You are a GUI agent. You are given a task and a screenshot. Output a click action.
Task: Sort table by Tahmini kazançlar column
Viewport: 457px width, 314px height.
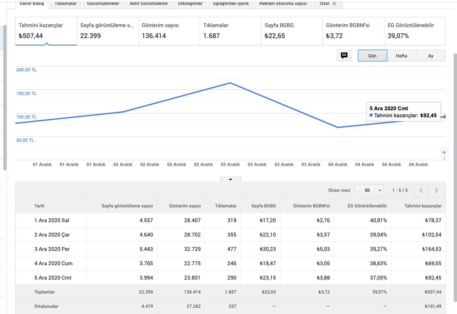pos(423,206)
